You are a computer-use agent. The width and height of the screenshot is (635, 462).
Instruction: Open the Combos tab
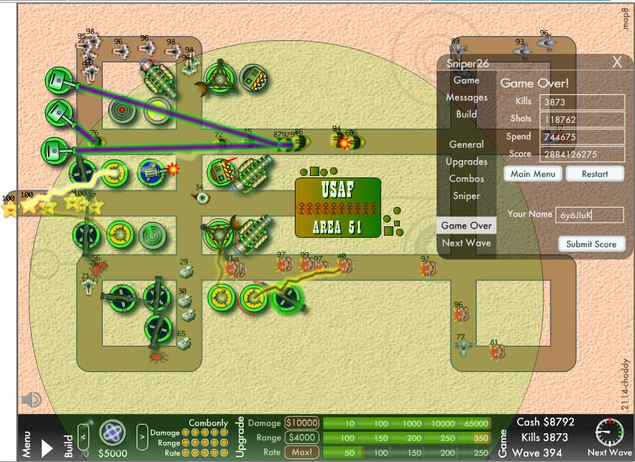pos(466,178)
